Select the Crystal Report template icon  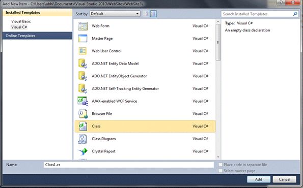[x=82, y=151]
